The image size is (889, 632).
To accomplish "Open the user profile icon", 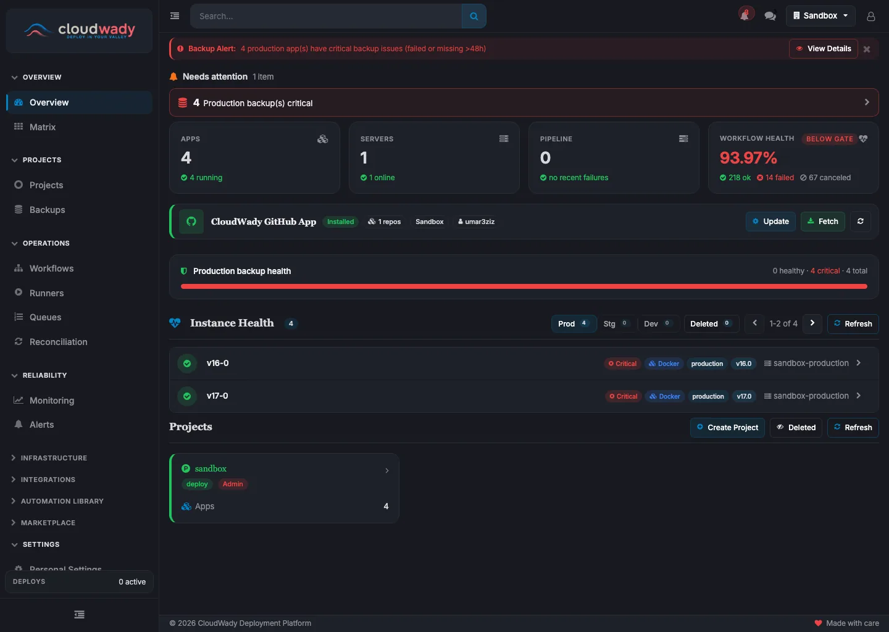I will pos(871,16).
